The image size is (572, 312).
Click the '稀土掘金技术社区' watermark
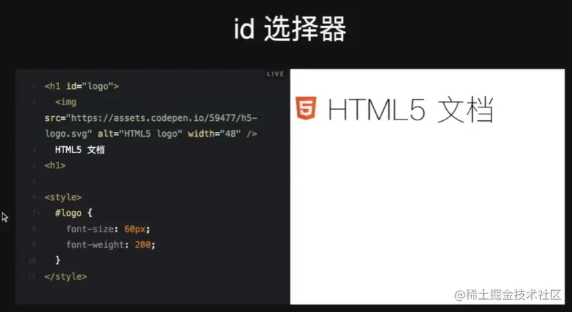click(507, 295)
